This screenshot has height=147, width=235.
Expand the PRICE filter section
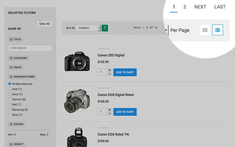(11, 68)
